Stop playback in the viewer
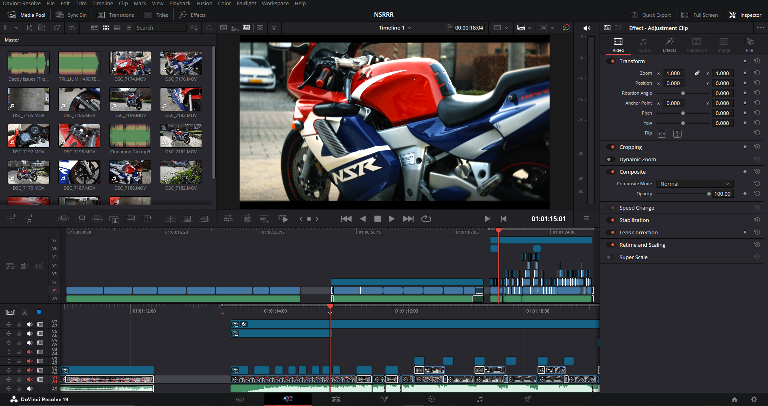 [x=377, y=219]
